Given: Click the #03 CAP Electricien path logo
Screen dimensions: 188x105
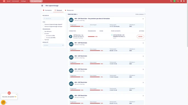Looking at the screenshot, I should coord(71,70).
